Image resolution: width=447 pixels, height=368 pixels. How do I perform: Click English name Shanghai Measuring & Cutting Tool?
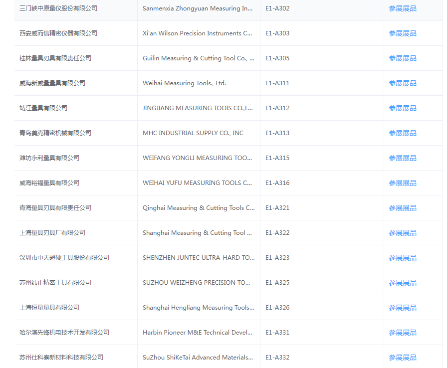coord(197,233)
